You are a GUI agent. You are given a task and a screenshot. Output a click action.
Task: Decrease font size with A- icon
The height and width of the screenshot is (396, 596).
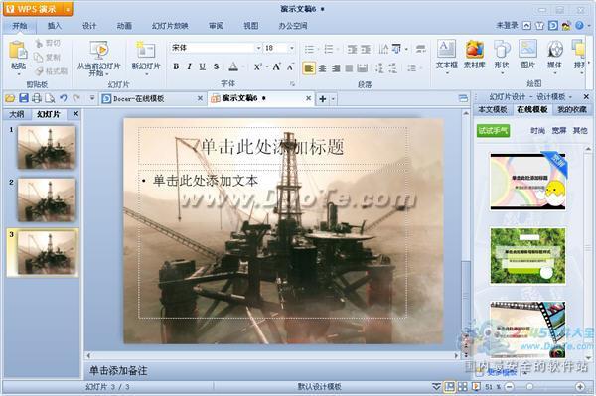pyautogui.click(x=290, y=66)
